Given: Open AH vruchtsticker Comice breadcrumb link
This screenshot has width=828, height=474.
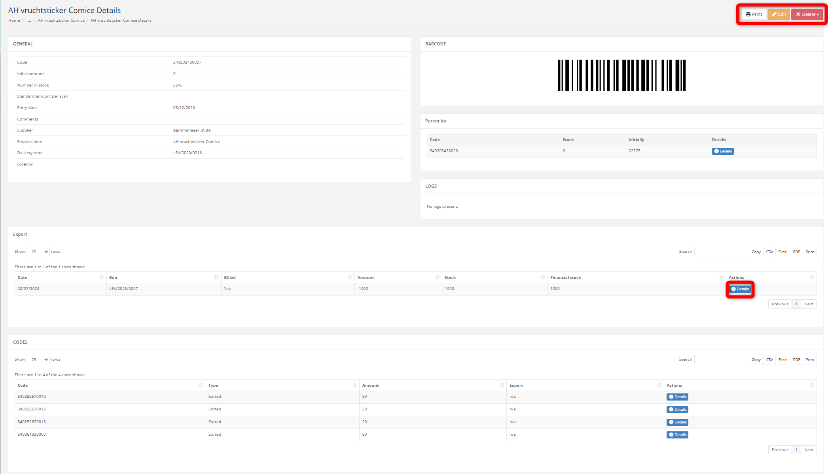Looking at the screenshot, I should point(61,21).
